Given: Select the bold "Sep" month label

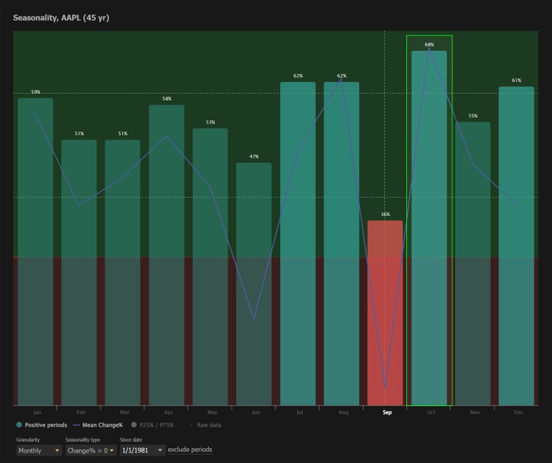Looking at the screenshot, I should click(386, 412).
